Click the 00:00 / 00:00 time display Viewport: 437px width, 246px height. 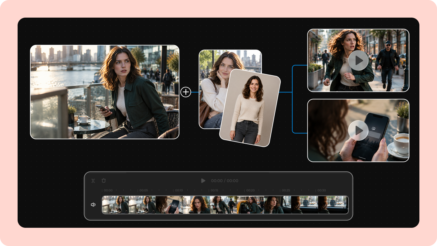(x=225, y=181)
